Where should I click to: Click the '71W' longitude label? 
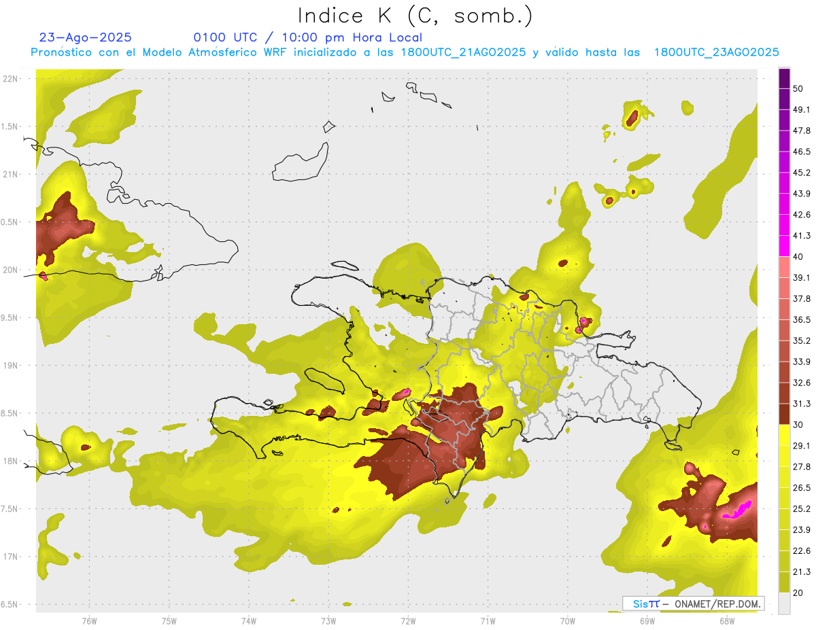(488, 620)
